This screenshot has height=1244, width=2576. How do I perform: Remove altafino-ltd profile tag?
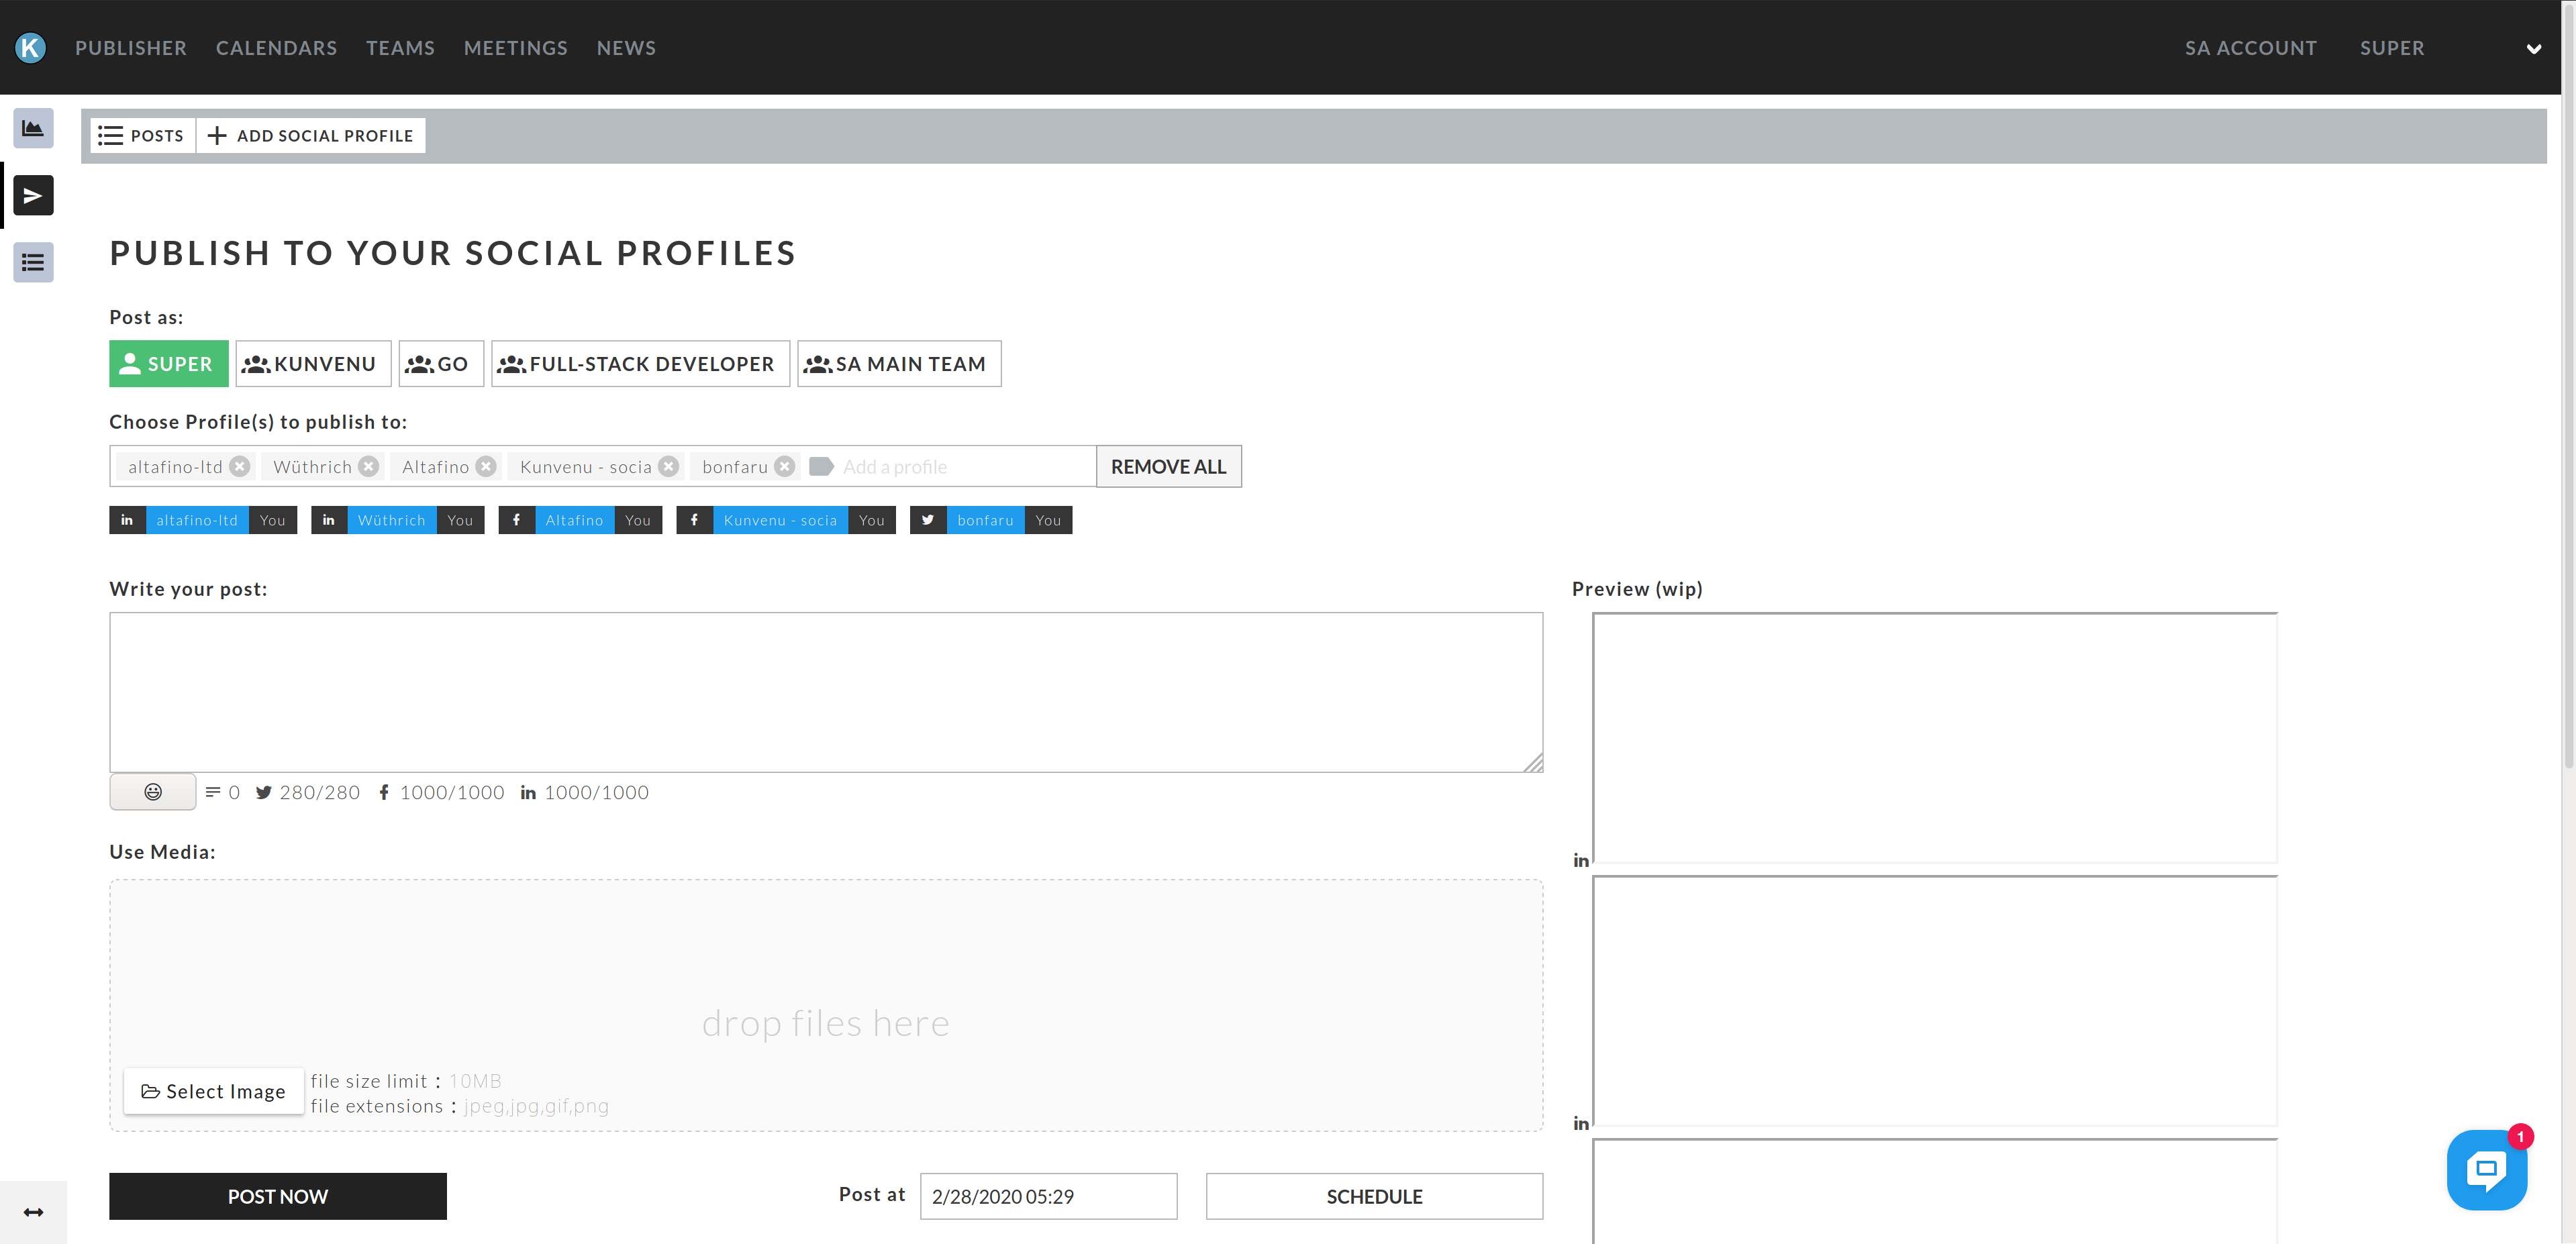click(240, 466)
